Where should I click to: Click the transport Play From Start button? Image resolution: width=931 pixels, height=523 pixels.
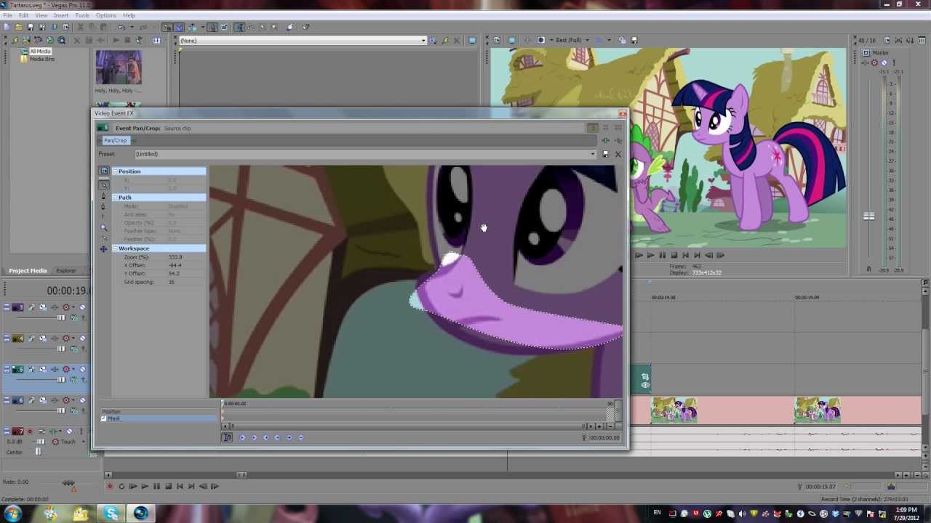133,487
